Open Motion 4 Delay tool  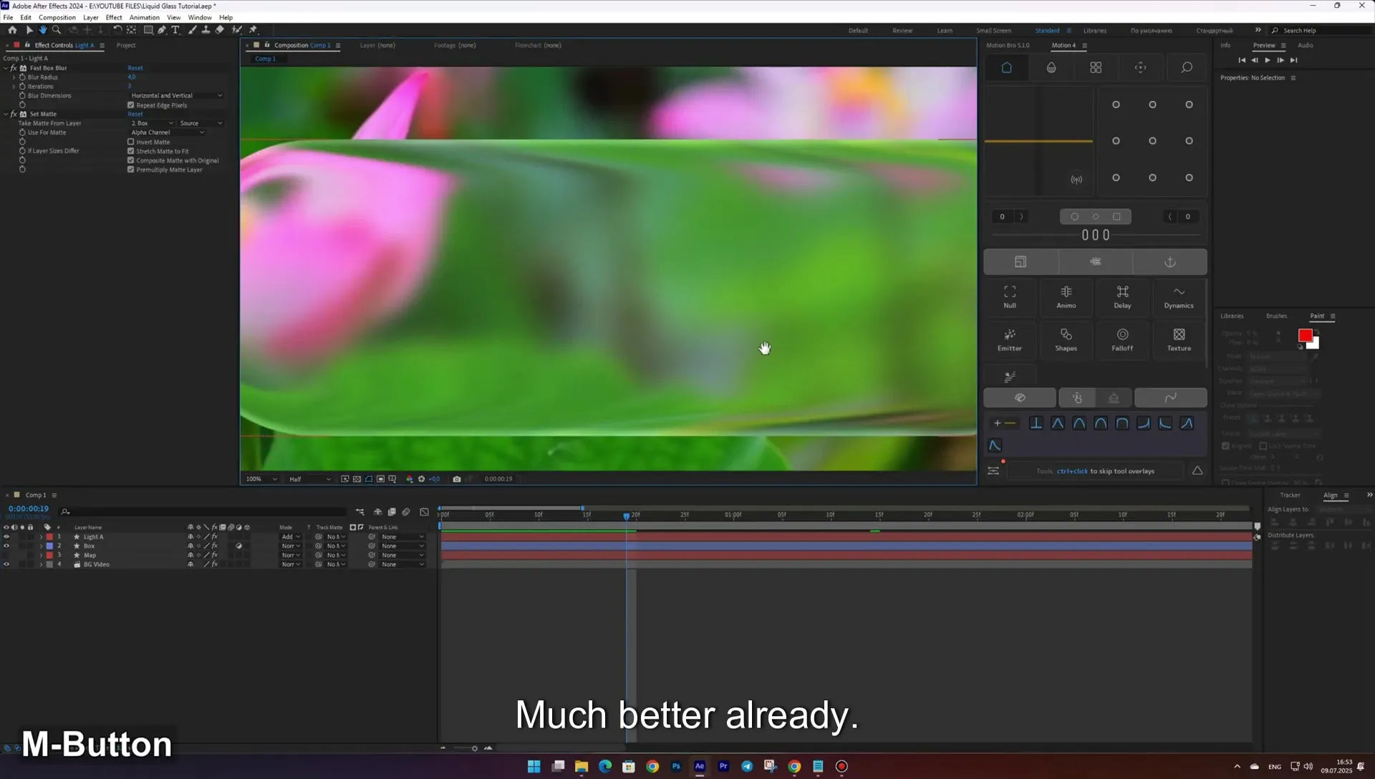click(1122, 296)
